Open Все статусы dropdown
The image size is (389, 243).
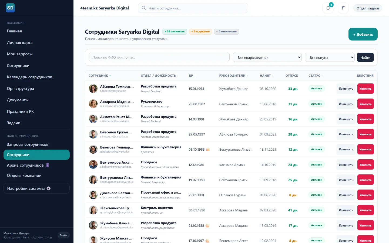330,57
